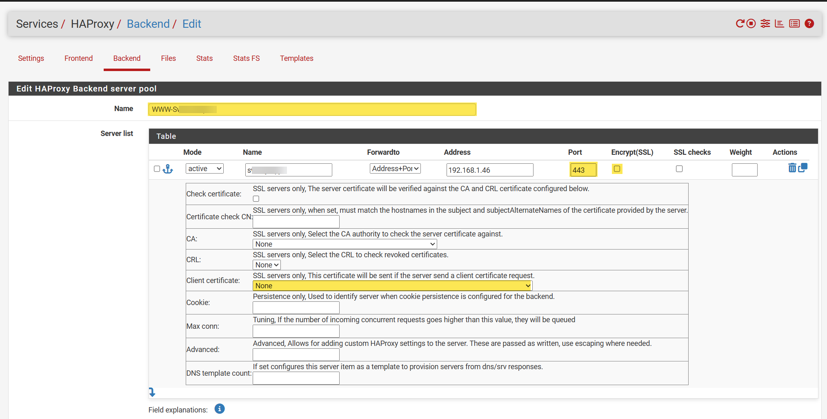The image size is (827, 419).
Task: Click the Max conn input field
Action: tap(296, 331)
